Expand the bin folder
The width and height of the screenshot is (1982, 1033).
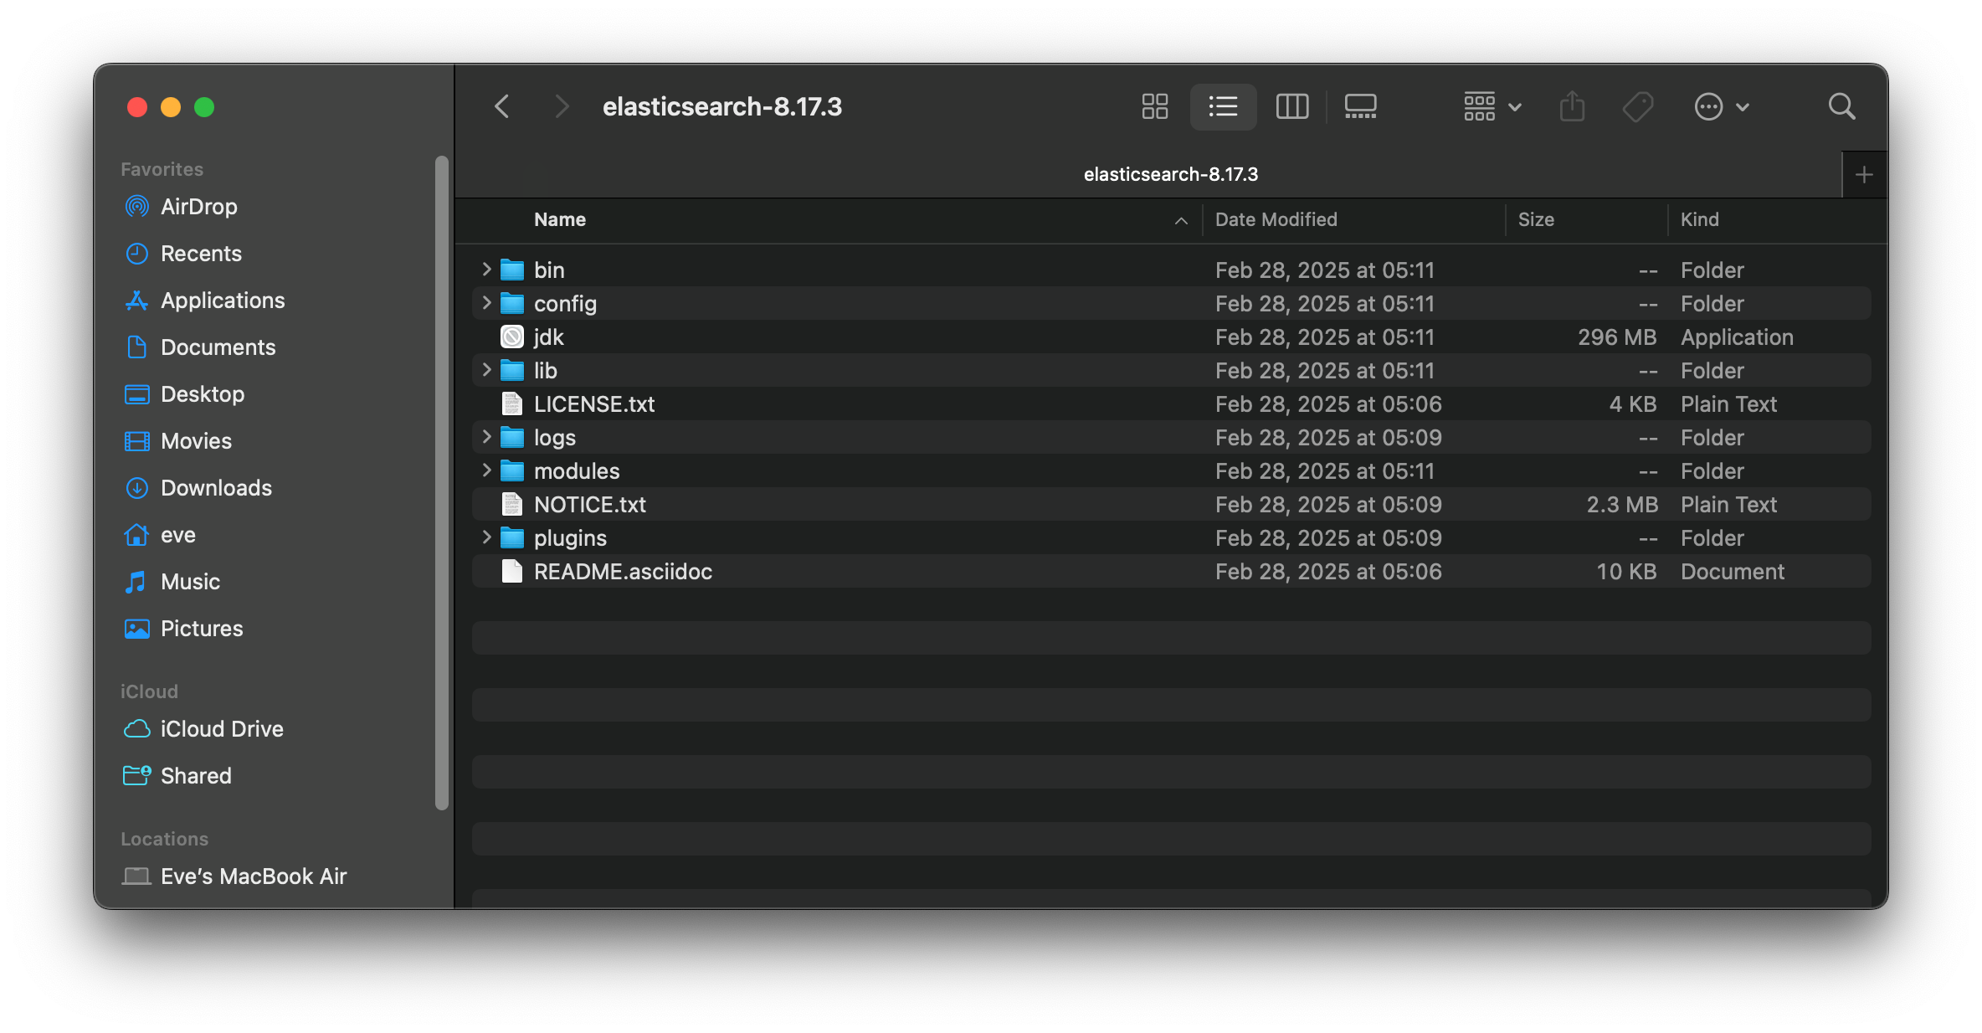(x=486, y=270)
